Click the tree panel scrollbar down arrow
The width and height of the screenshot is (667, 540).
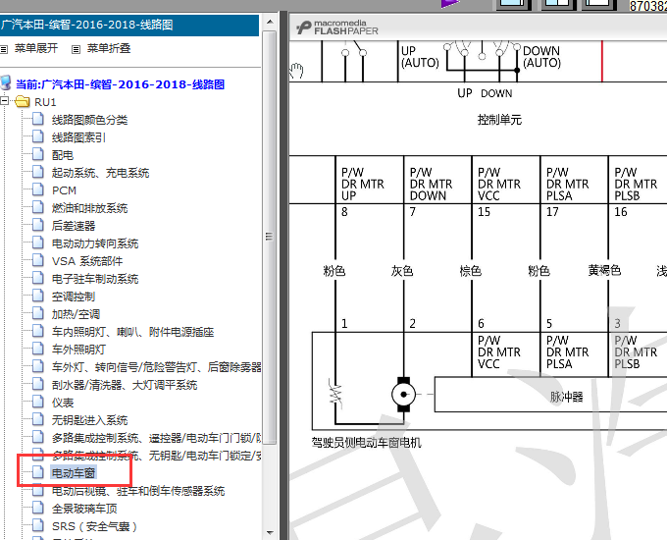click(x=270, y=532)
